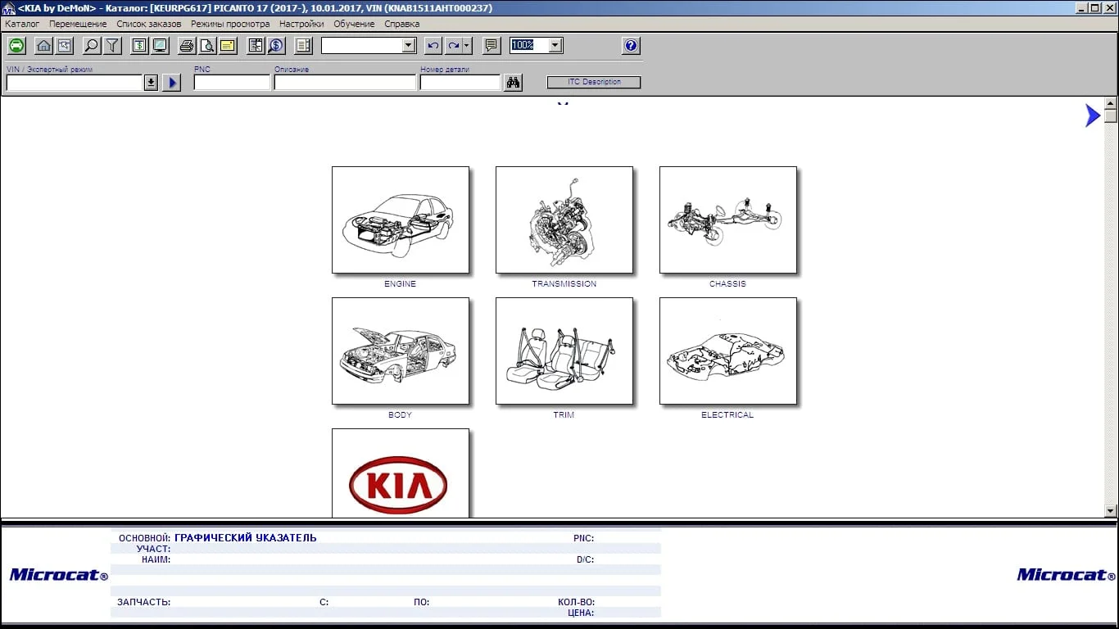Image resolution: width=1119 pixels, height=629 pixels.
Task: Open the 100% zoom dropdown
Action: coord(555,46)
